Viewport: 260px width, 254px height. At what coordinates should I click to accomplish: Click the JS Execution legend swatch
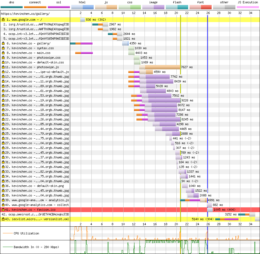pos(248,7)
